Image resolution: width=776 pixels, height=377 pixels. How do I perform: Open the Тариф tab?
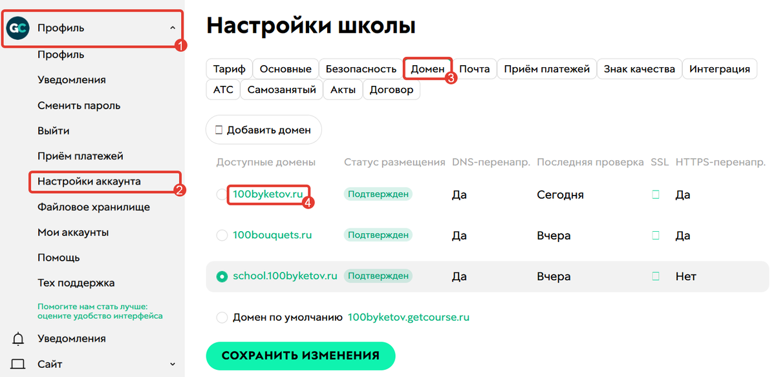pyautogui.click(x=229, y=69)
